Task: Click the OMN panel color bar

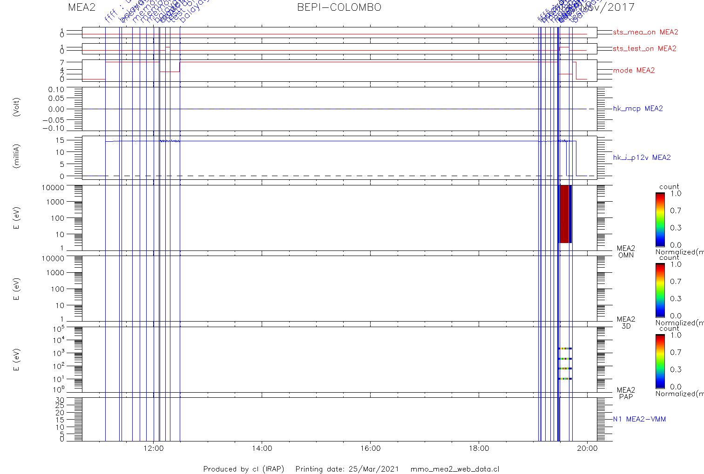Action: (660, 219)
